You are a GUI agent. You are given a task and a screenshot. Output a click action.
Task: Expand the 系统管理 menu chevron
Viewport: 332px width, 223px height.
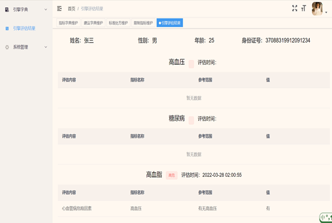46,47
